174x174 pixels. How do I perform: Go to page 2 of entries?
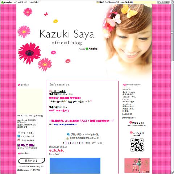[x=68, y=143]
